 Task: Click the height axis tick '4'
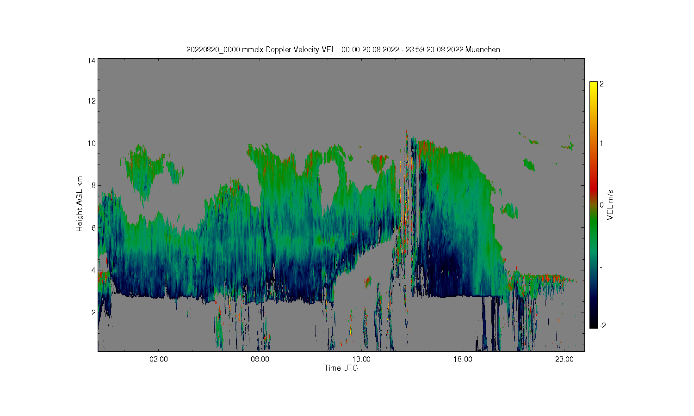click(93, 270)
